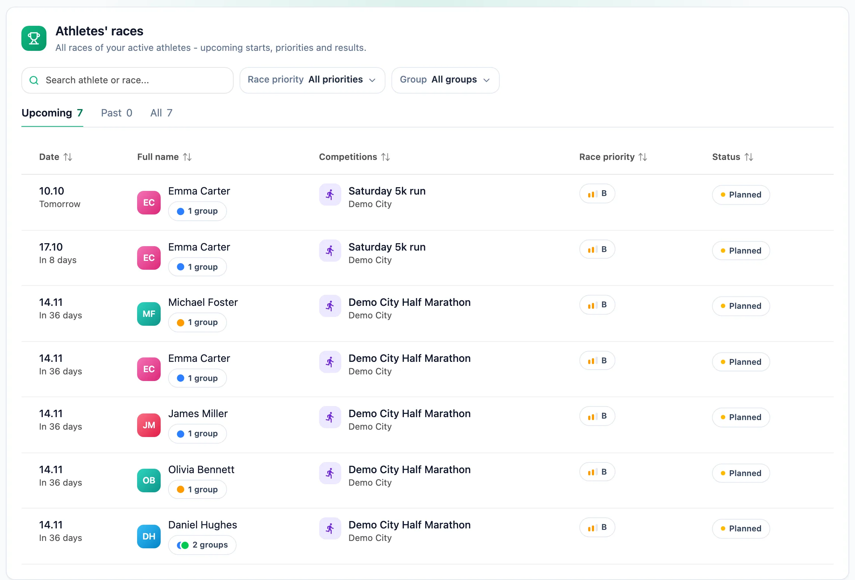Sort by Full name column arrows
Viewport: 855px width, 580px height.
point(187,157)
